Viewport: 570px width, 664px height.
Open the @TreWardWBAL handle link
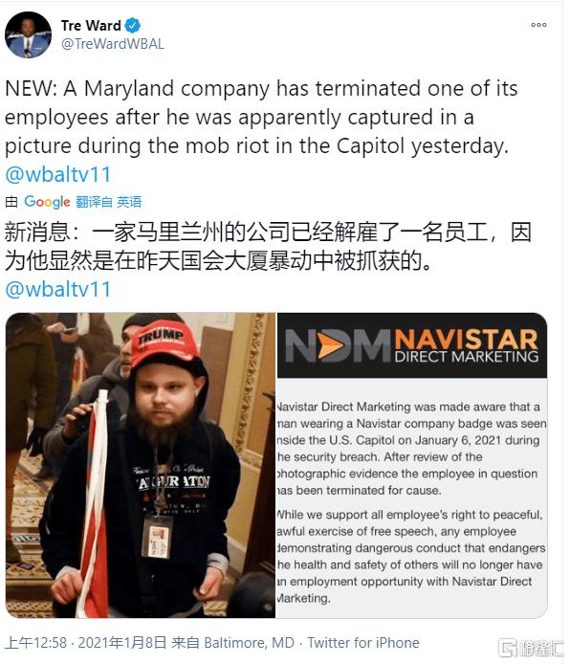click(113, 44)
